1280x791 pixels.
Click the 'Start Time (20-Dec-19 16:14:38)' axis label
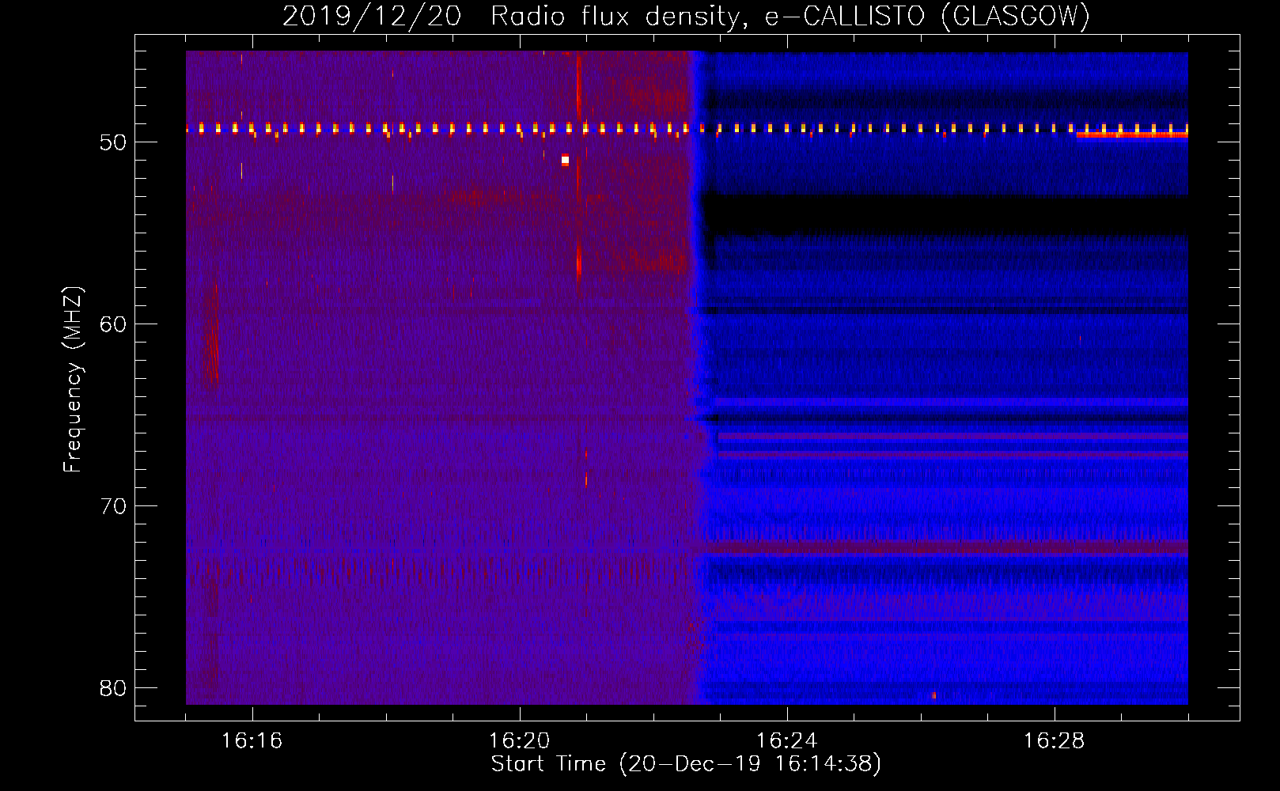[x=686, y=764]
